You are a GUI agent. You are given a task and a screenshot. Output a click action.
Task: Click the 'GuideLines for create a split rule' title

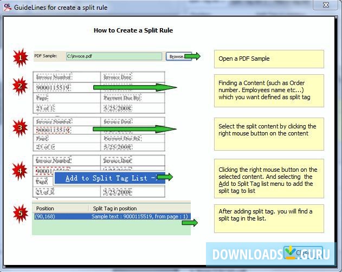coord(61,8)
